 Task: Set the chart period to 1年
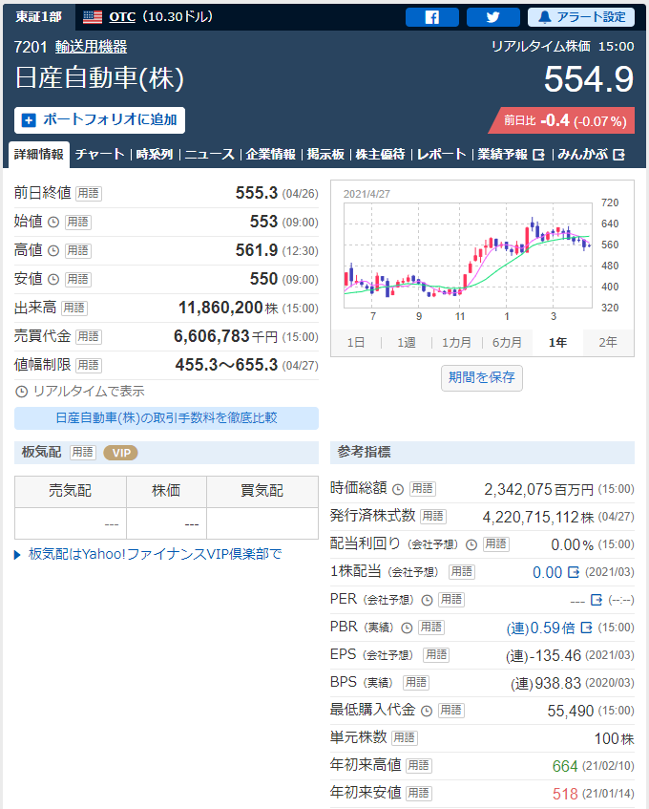tap(557, 343)
